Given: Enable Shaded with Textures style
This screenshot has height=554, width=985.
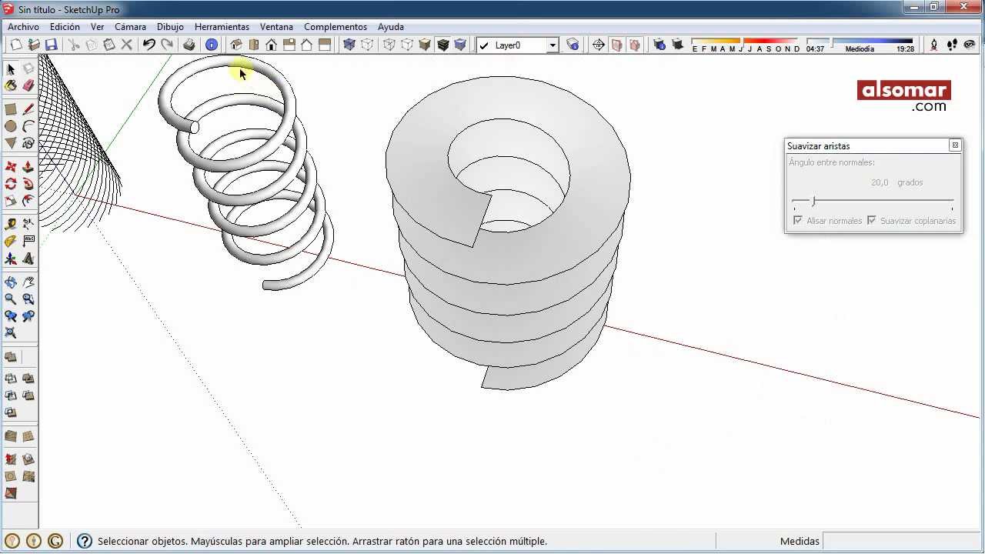Looking at the screenshot, I should click(x=442, y=45).
